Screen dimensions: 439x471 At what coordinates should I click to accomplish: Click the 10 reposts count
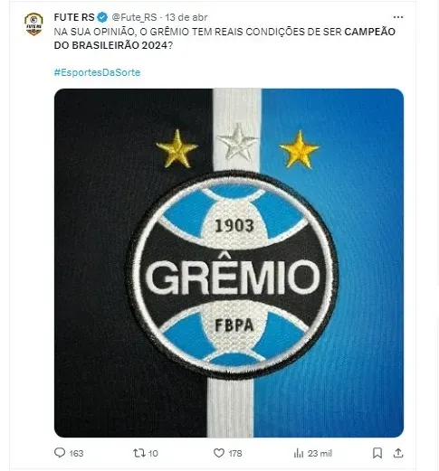click(153, 453)
